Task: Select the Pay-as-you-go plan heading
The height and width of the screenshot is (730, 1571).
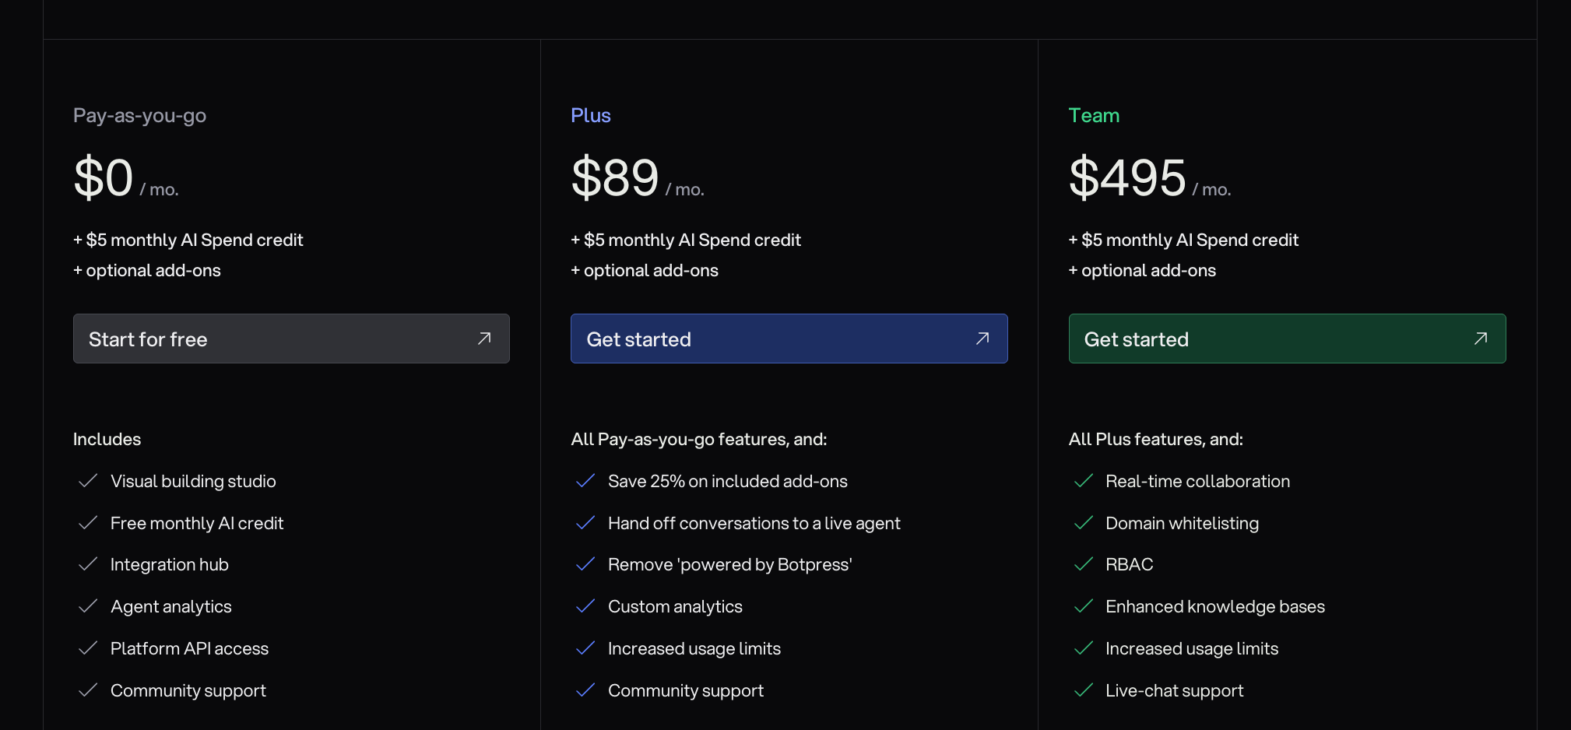Action: pos(139,115)
